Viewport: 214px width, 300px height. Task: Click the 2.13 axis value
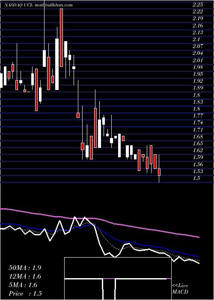[198, 33]
